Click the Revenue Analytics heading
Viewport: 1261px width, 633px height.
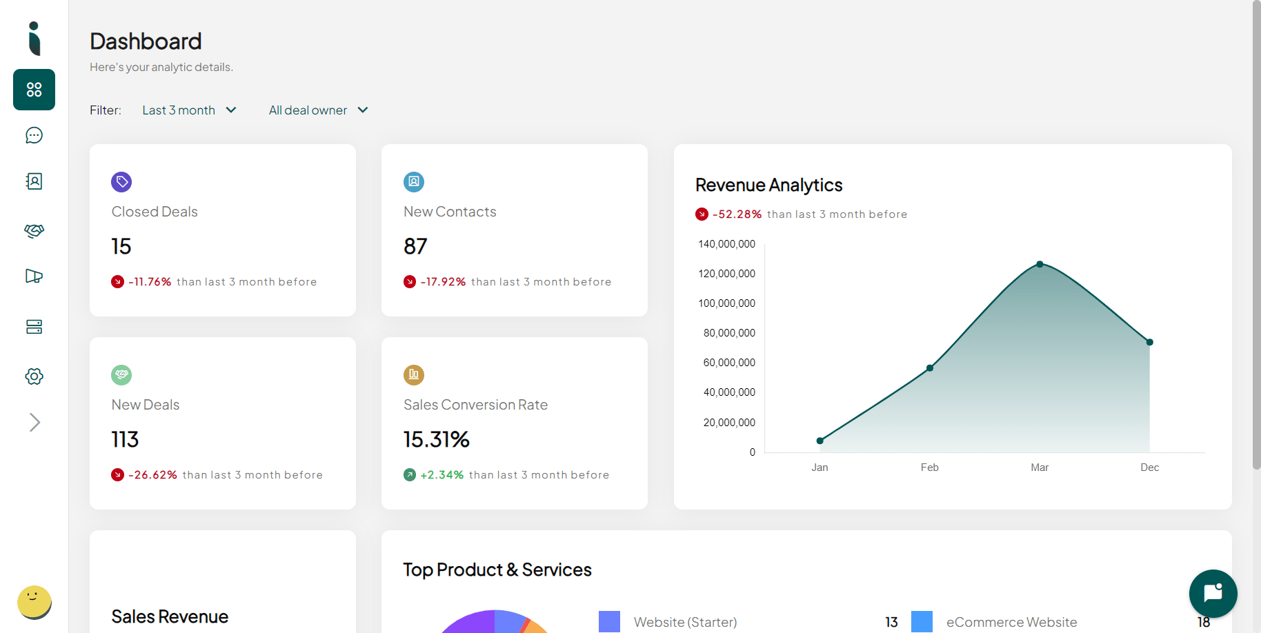click(x=769, y=185)
